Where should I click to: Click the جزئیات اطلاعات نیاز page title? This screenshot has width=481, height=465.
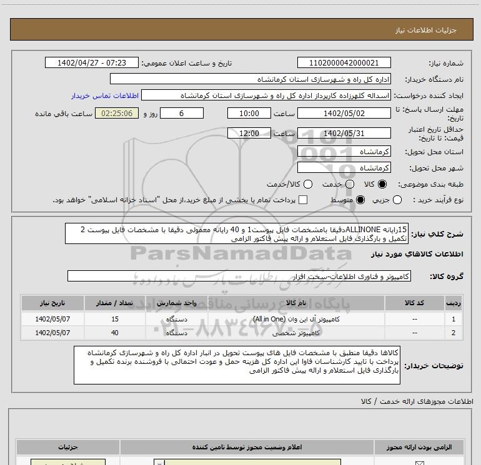pos(426,30)
